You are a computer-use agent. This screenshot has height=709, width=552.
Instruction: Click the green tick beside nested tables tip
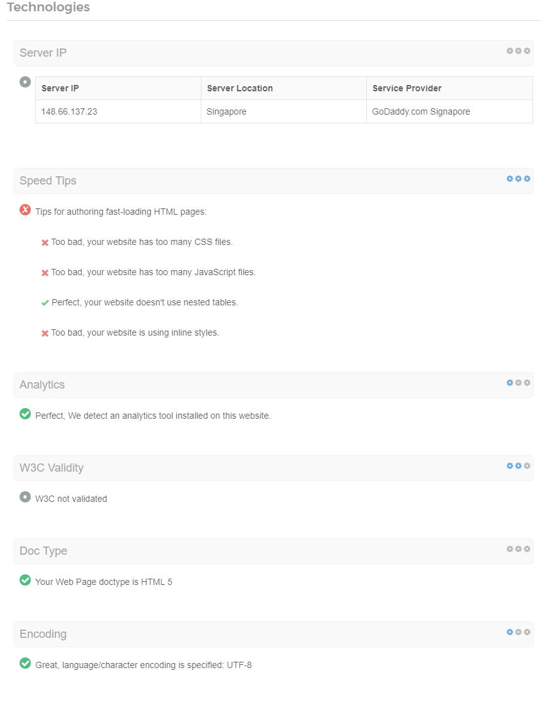pyautogui.click(x=45, y=303)
